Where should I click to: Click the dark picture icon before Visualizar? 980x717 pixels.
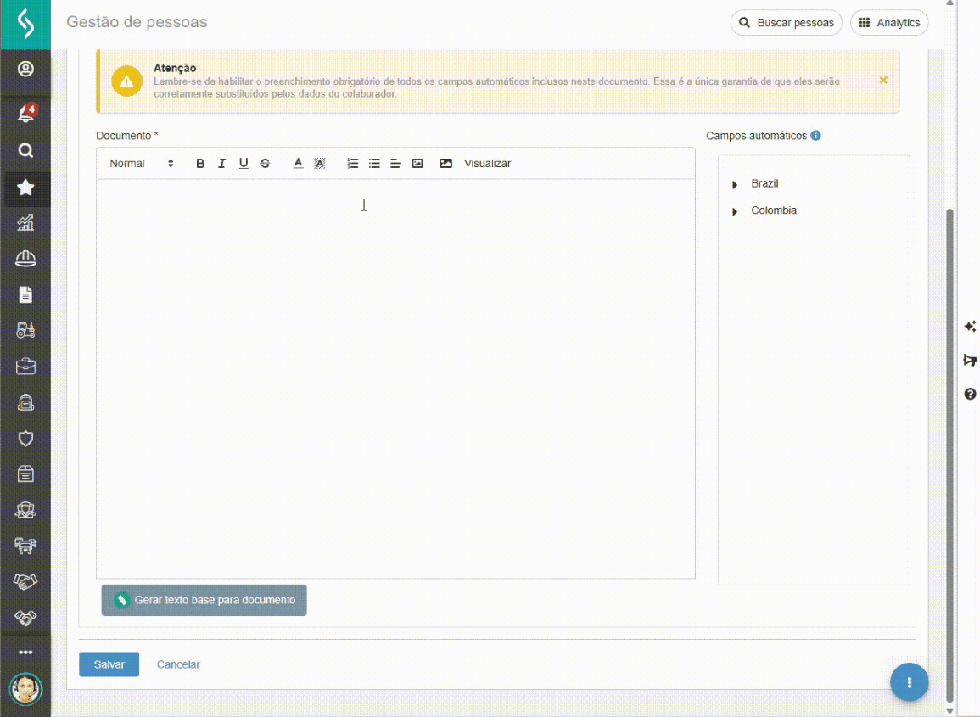(445, 163)
